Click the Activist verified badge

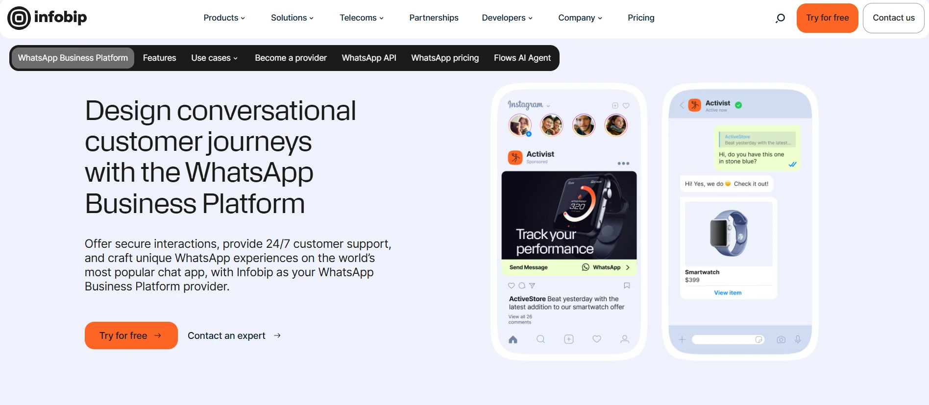coord(738,105)
